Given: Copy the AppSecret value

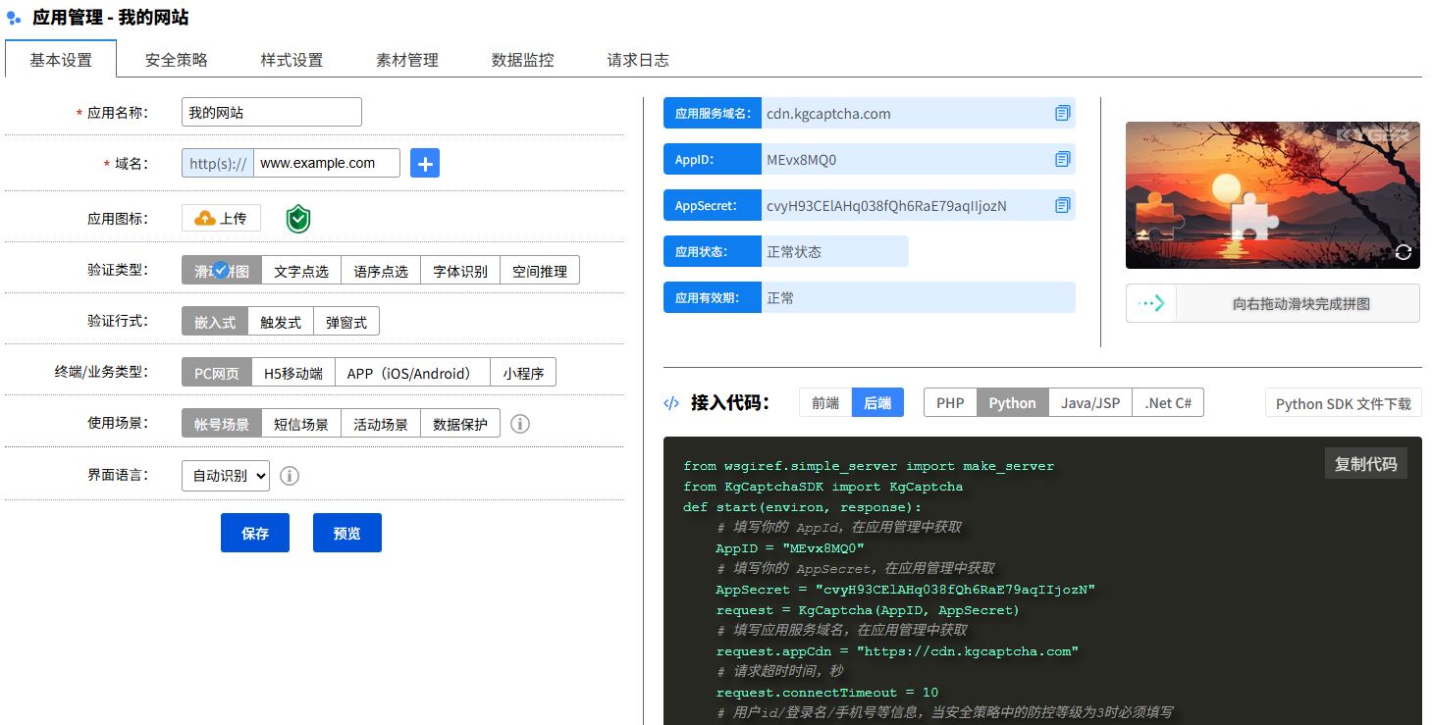Looking at the screenshot, I should [1062, 205].
